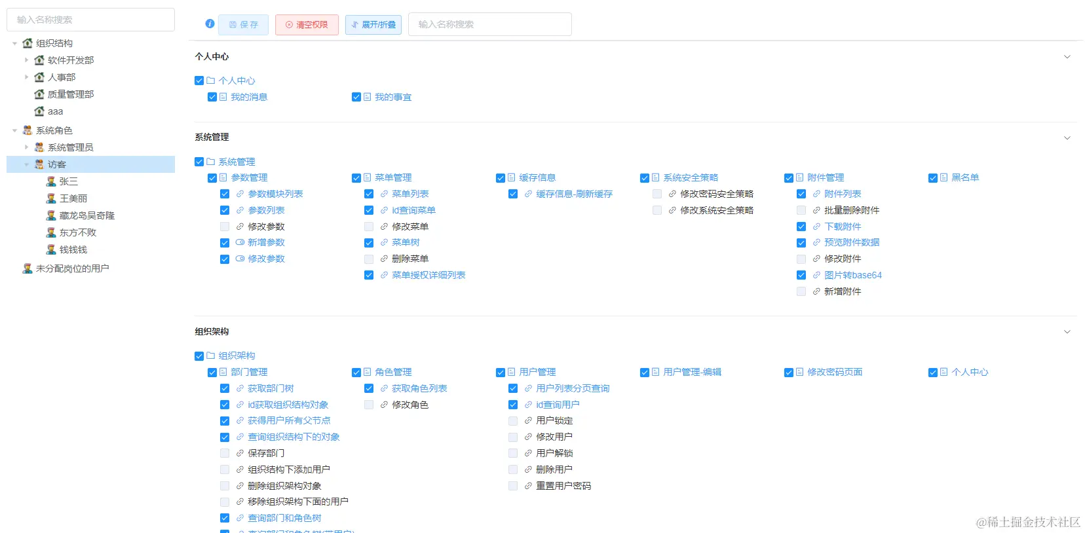Click the 系统角色 role group icon
Screen dimensions: 1085x533
(28, 130)
